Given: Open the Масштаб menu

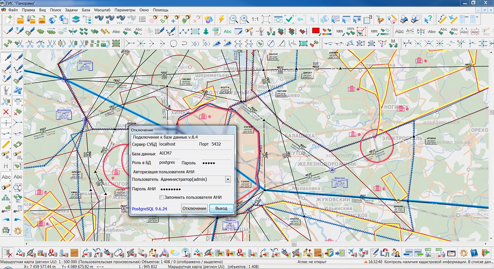Looking at the screenshot, I should 102,9.
